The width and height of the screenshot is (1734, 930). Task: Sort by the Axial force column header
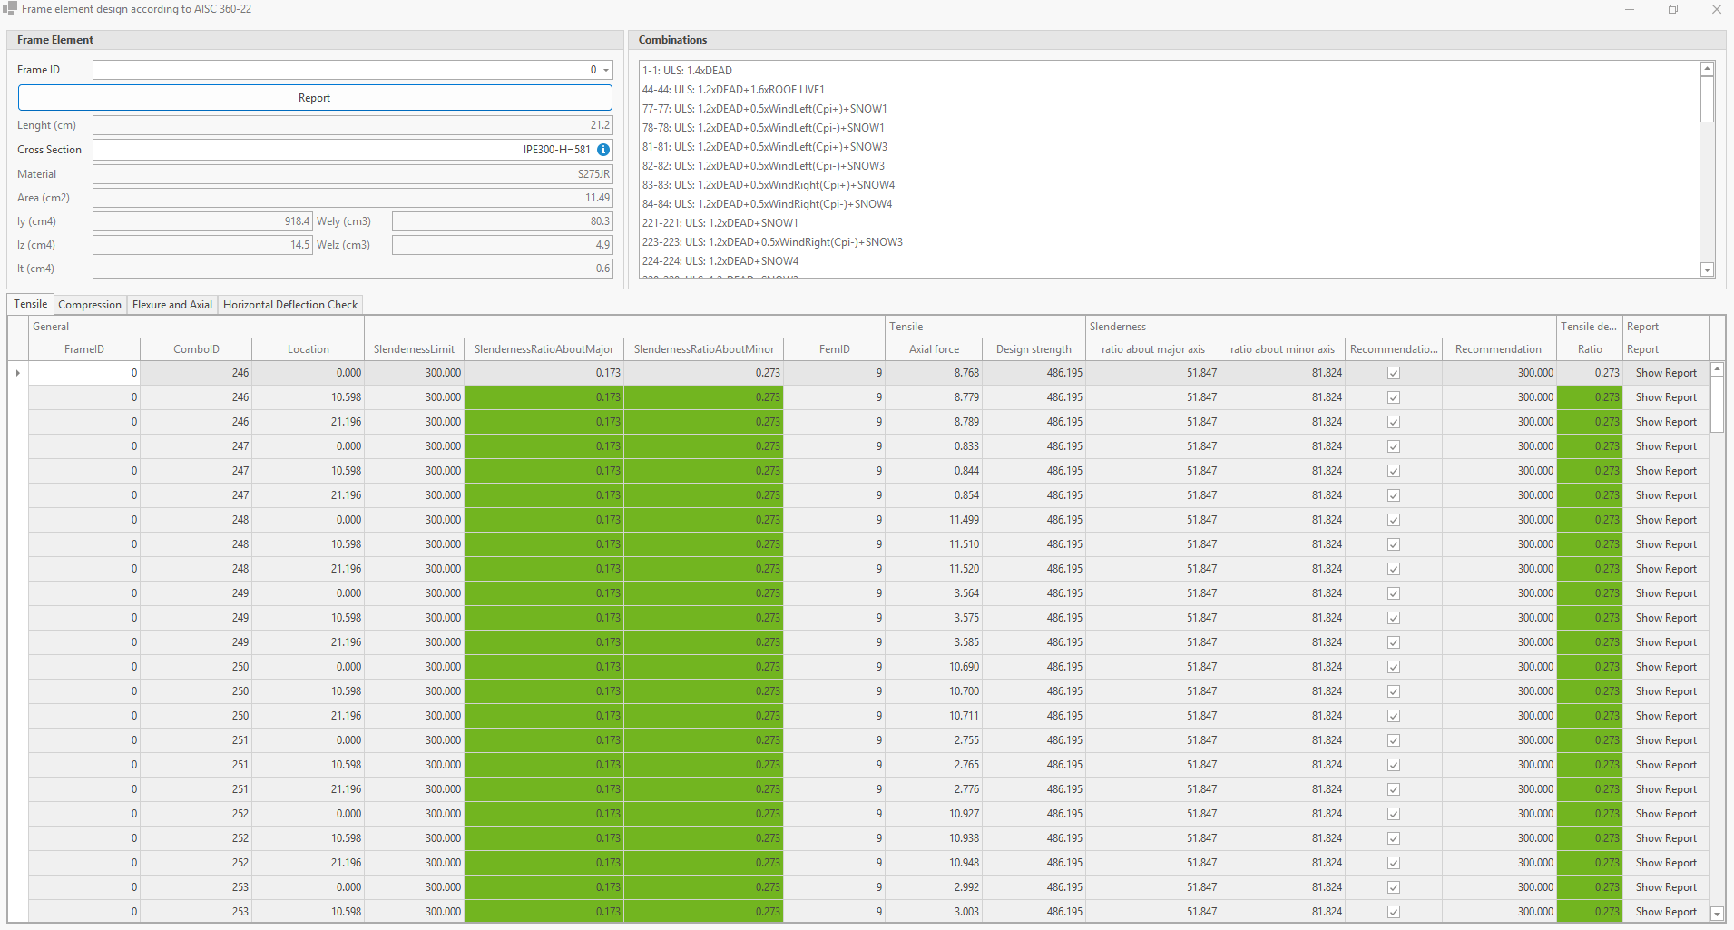pyautogui.click(x=934, y=349)
